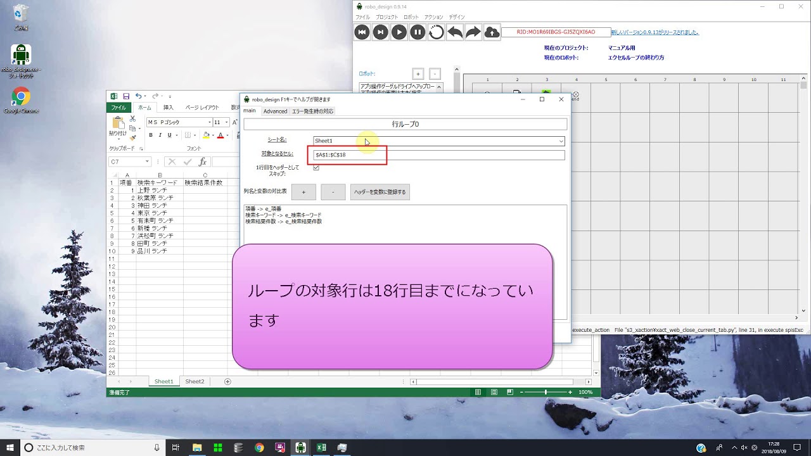Toggle Underline in Excel ribbon
The width and height of the screenshot is (811, 456).
point(169,135)
